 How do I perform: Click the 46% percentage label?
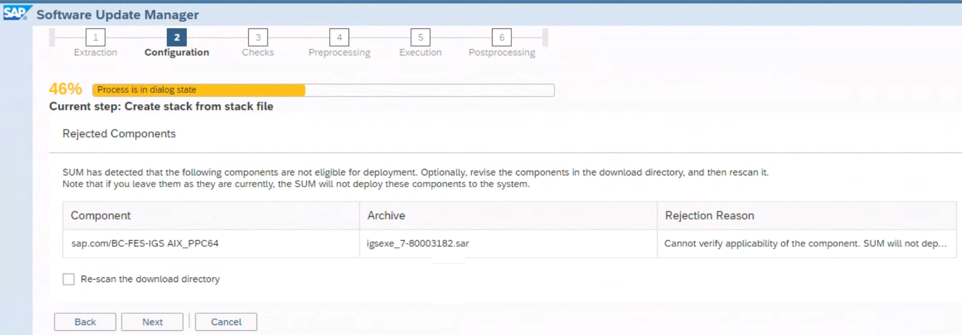point(65,89)
